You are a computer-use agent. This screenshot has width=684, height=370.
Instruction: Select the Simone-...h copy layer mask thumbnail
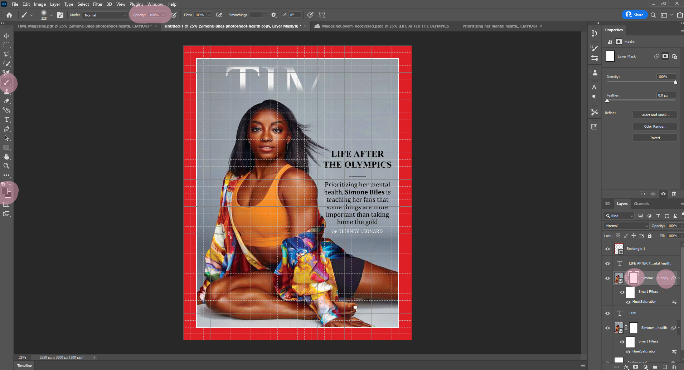coord(634,278)
